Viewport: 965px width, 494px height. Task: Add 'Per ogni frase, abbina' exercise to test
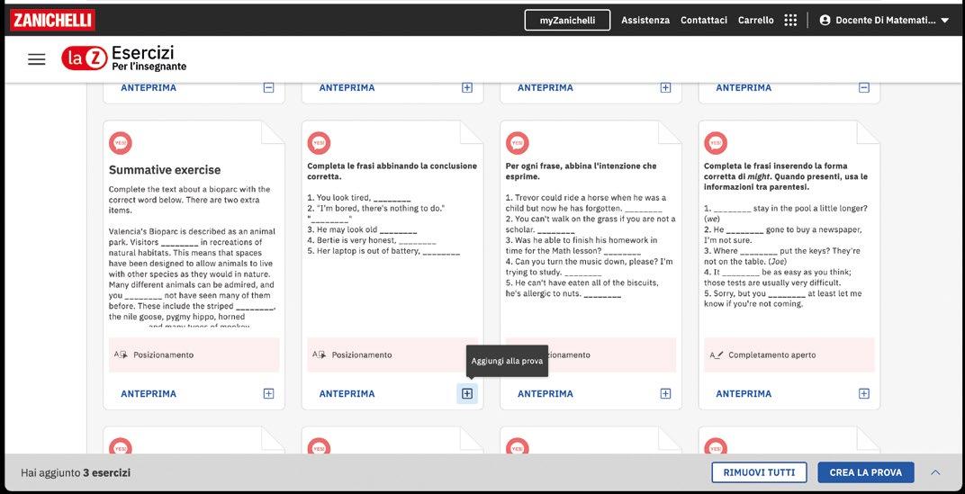click(x=665, y=394)
